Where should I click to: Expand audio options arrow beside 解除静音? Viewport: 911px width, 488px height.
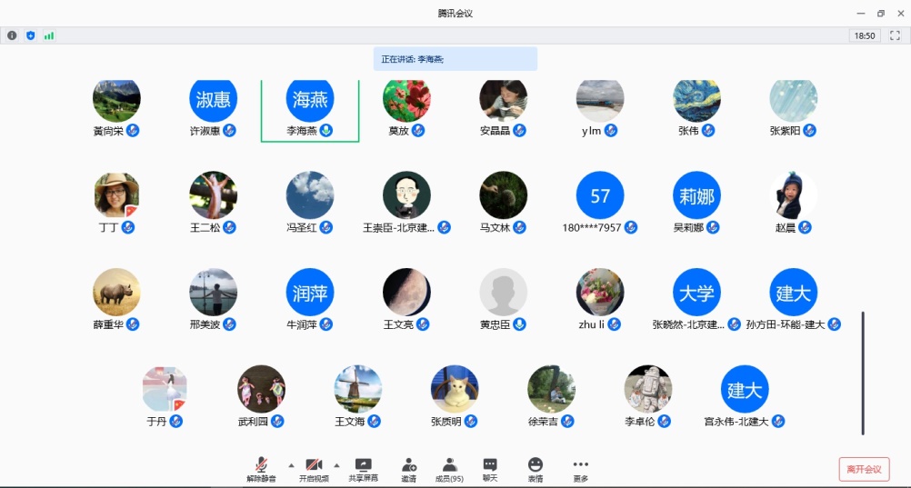(291, 464)
